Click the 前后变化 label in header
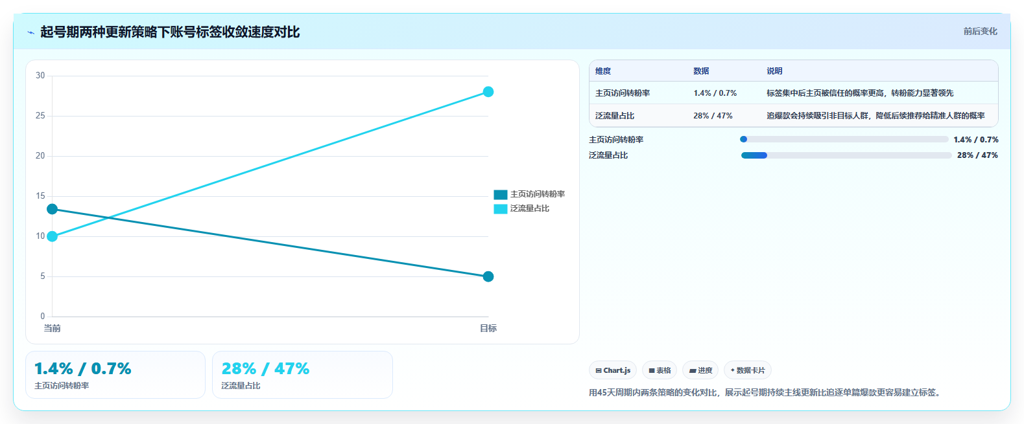 point(980,31)
